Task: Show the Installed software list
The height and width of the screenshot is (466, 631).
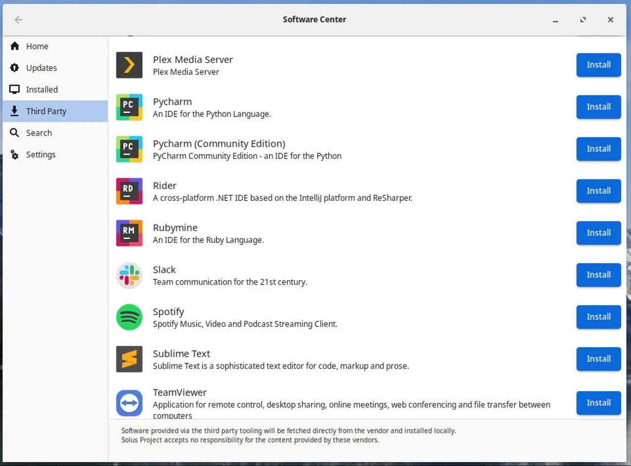Action: click(55, 90)
